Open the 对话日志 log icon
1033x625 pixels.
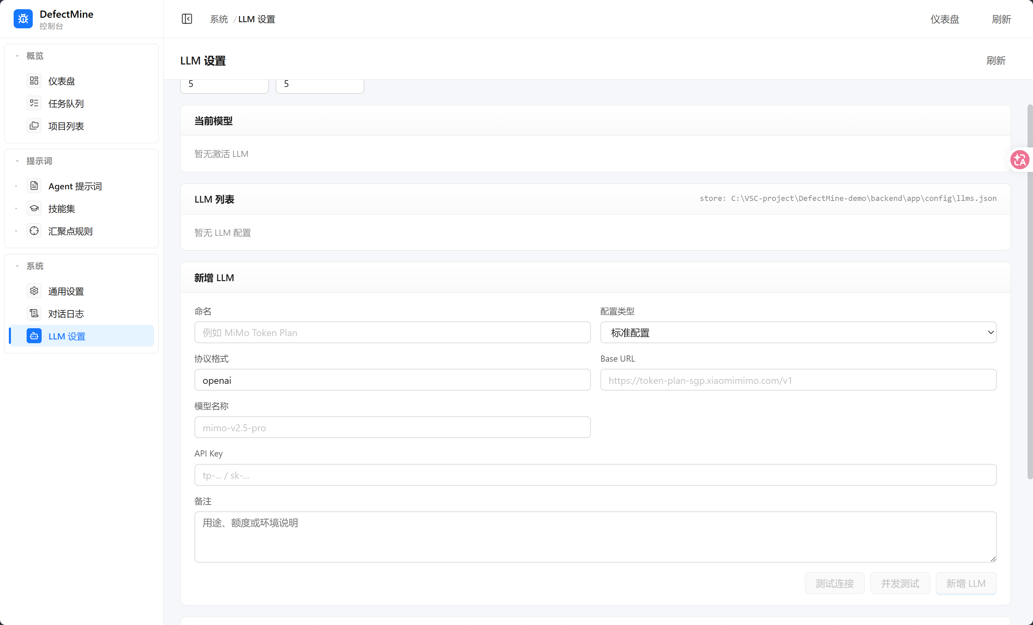click(x=34, y=314)
